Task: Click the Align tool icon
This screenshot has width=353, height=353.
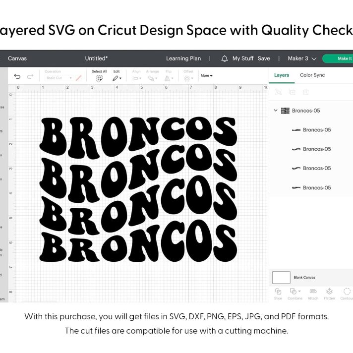Action: [x=135, y=78]
